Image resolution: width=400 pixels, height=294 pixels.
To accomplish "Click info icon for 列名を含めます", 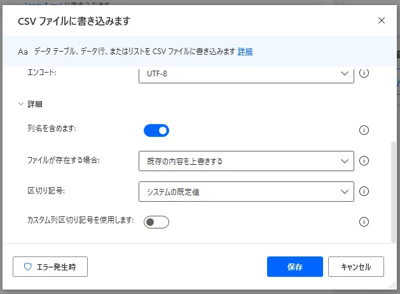I will [x=364, y=130].
